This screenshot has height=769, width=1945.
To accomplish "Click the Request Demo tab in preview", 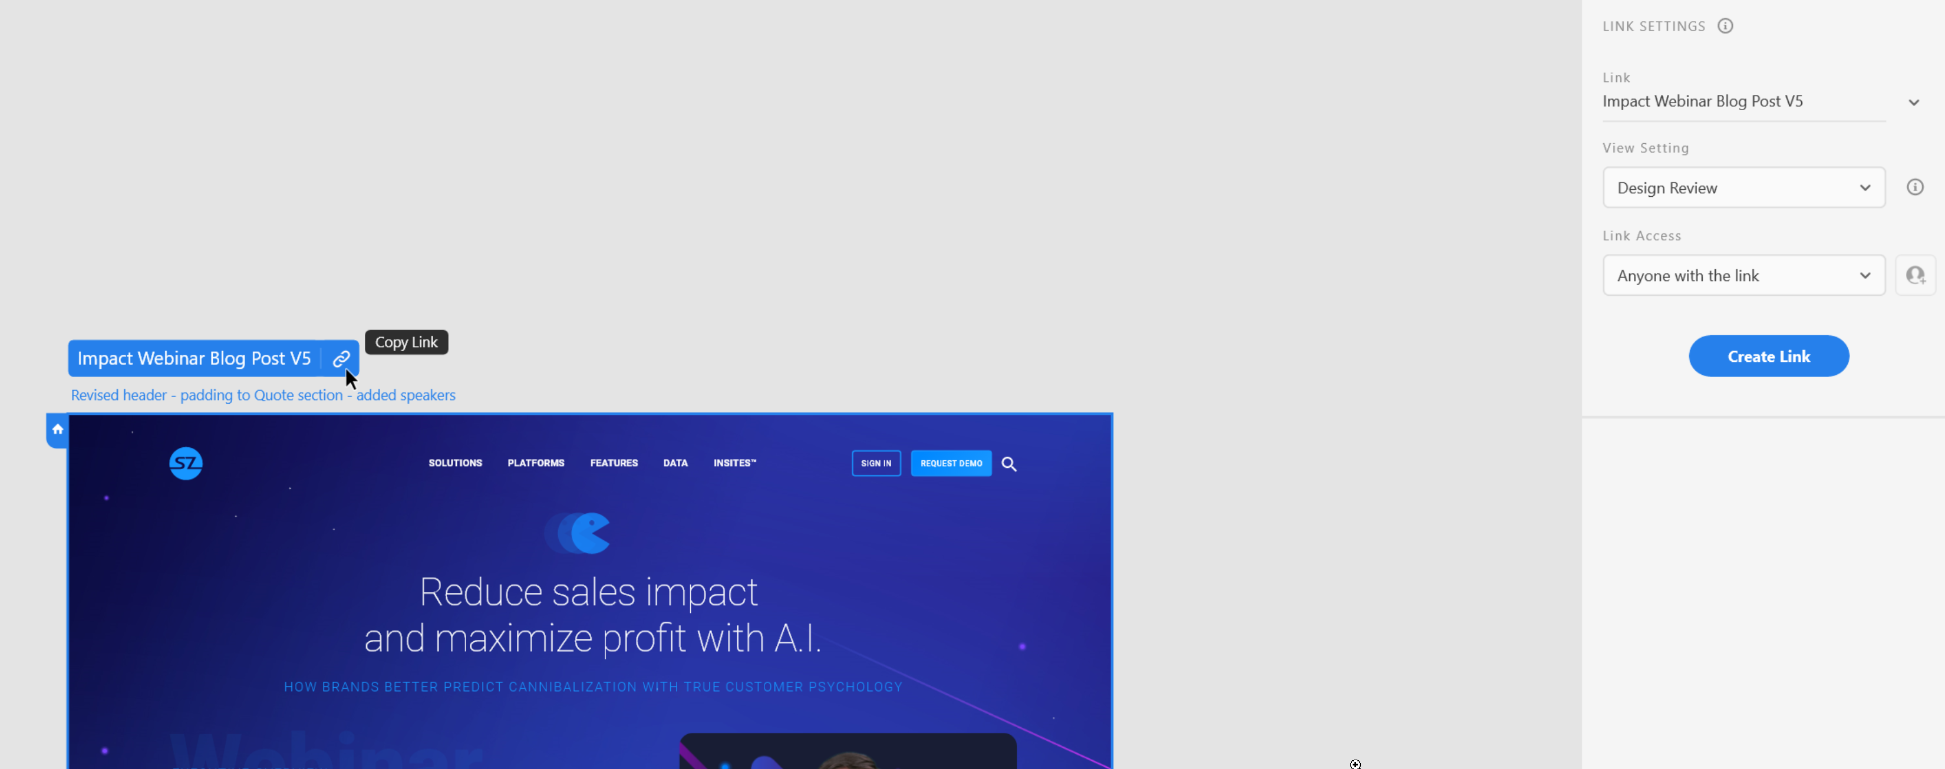I will point(951,463).
